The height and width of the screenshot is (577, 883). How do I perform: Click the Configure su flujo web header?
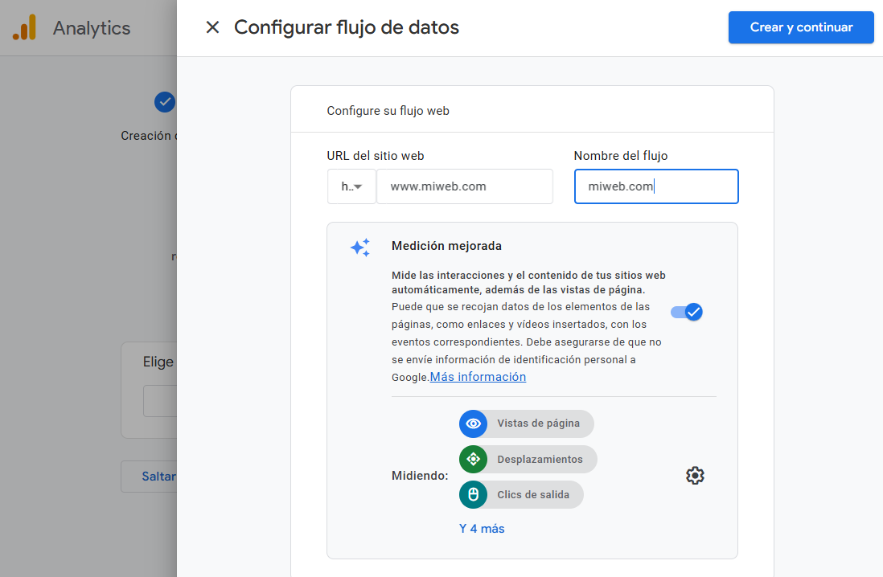[388, 111]
